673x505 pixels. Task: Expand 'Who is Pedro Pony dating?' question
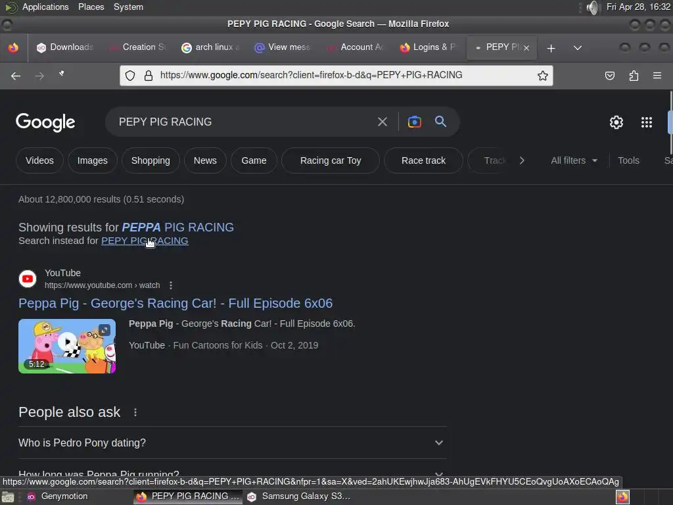pyautogui.click(x=232, y=443)
